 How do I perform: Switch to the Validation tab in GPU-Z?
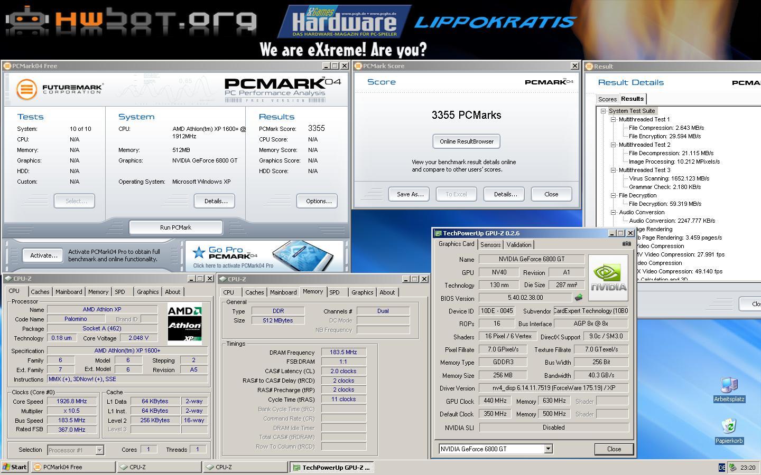point(519,245)
